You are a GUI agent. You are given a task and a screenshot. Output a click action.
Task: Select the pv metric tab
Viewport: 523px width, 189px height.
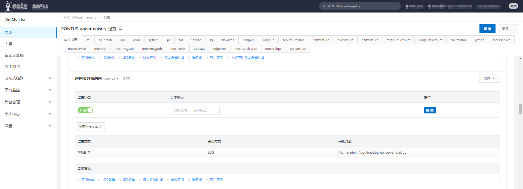tap(169, 40)
